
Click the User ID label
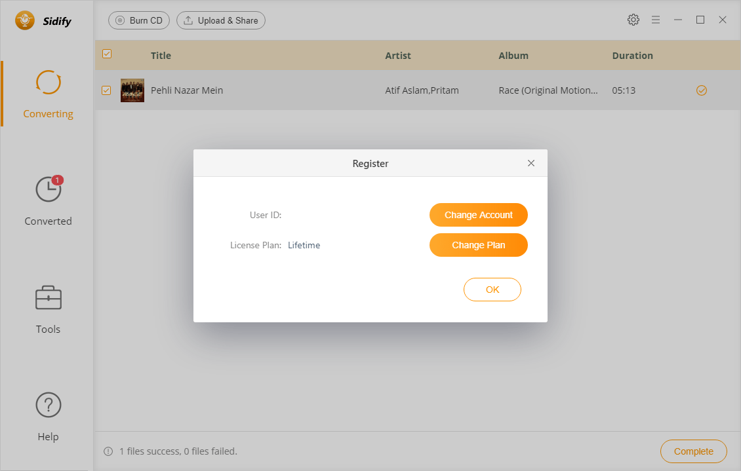265,215
